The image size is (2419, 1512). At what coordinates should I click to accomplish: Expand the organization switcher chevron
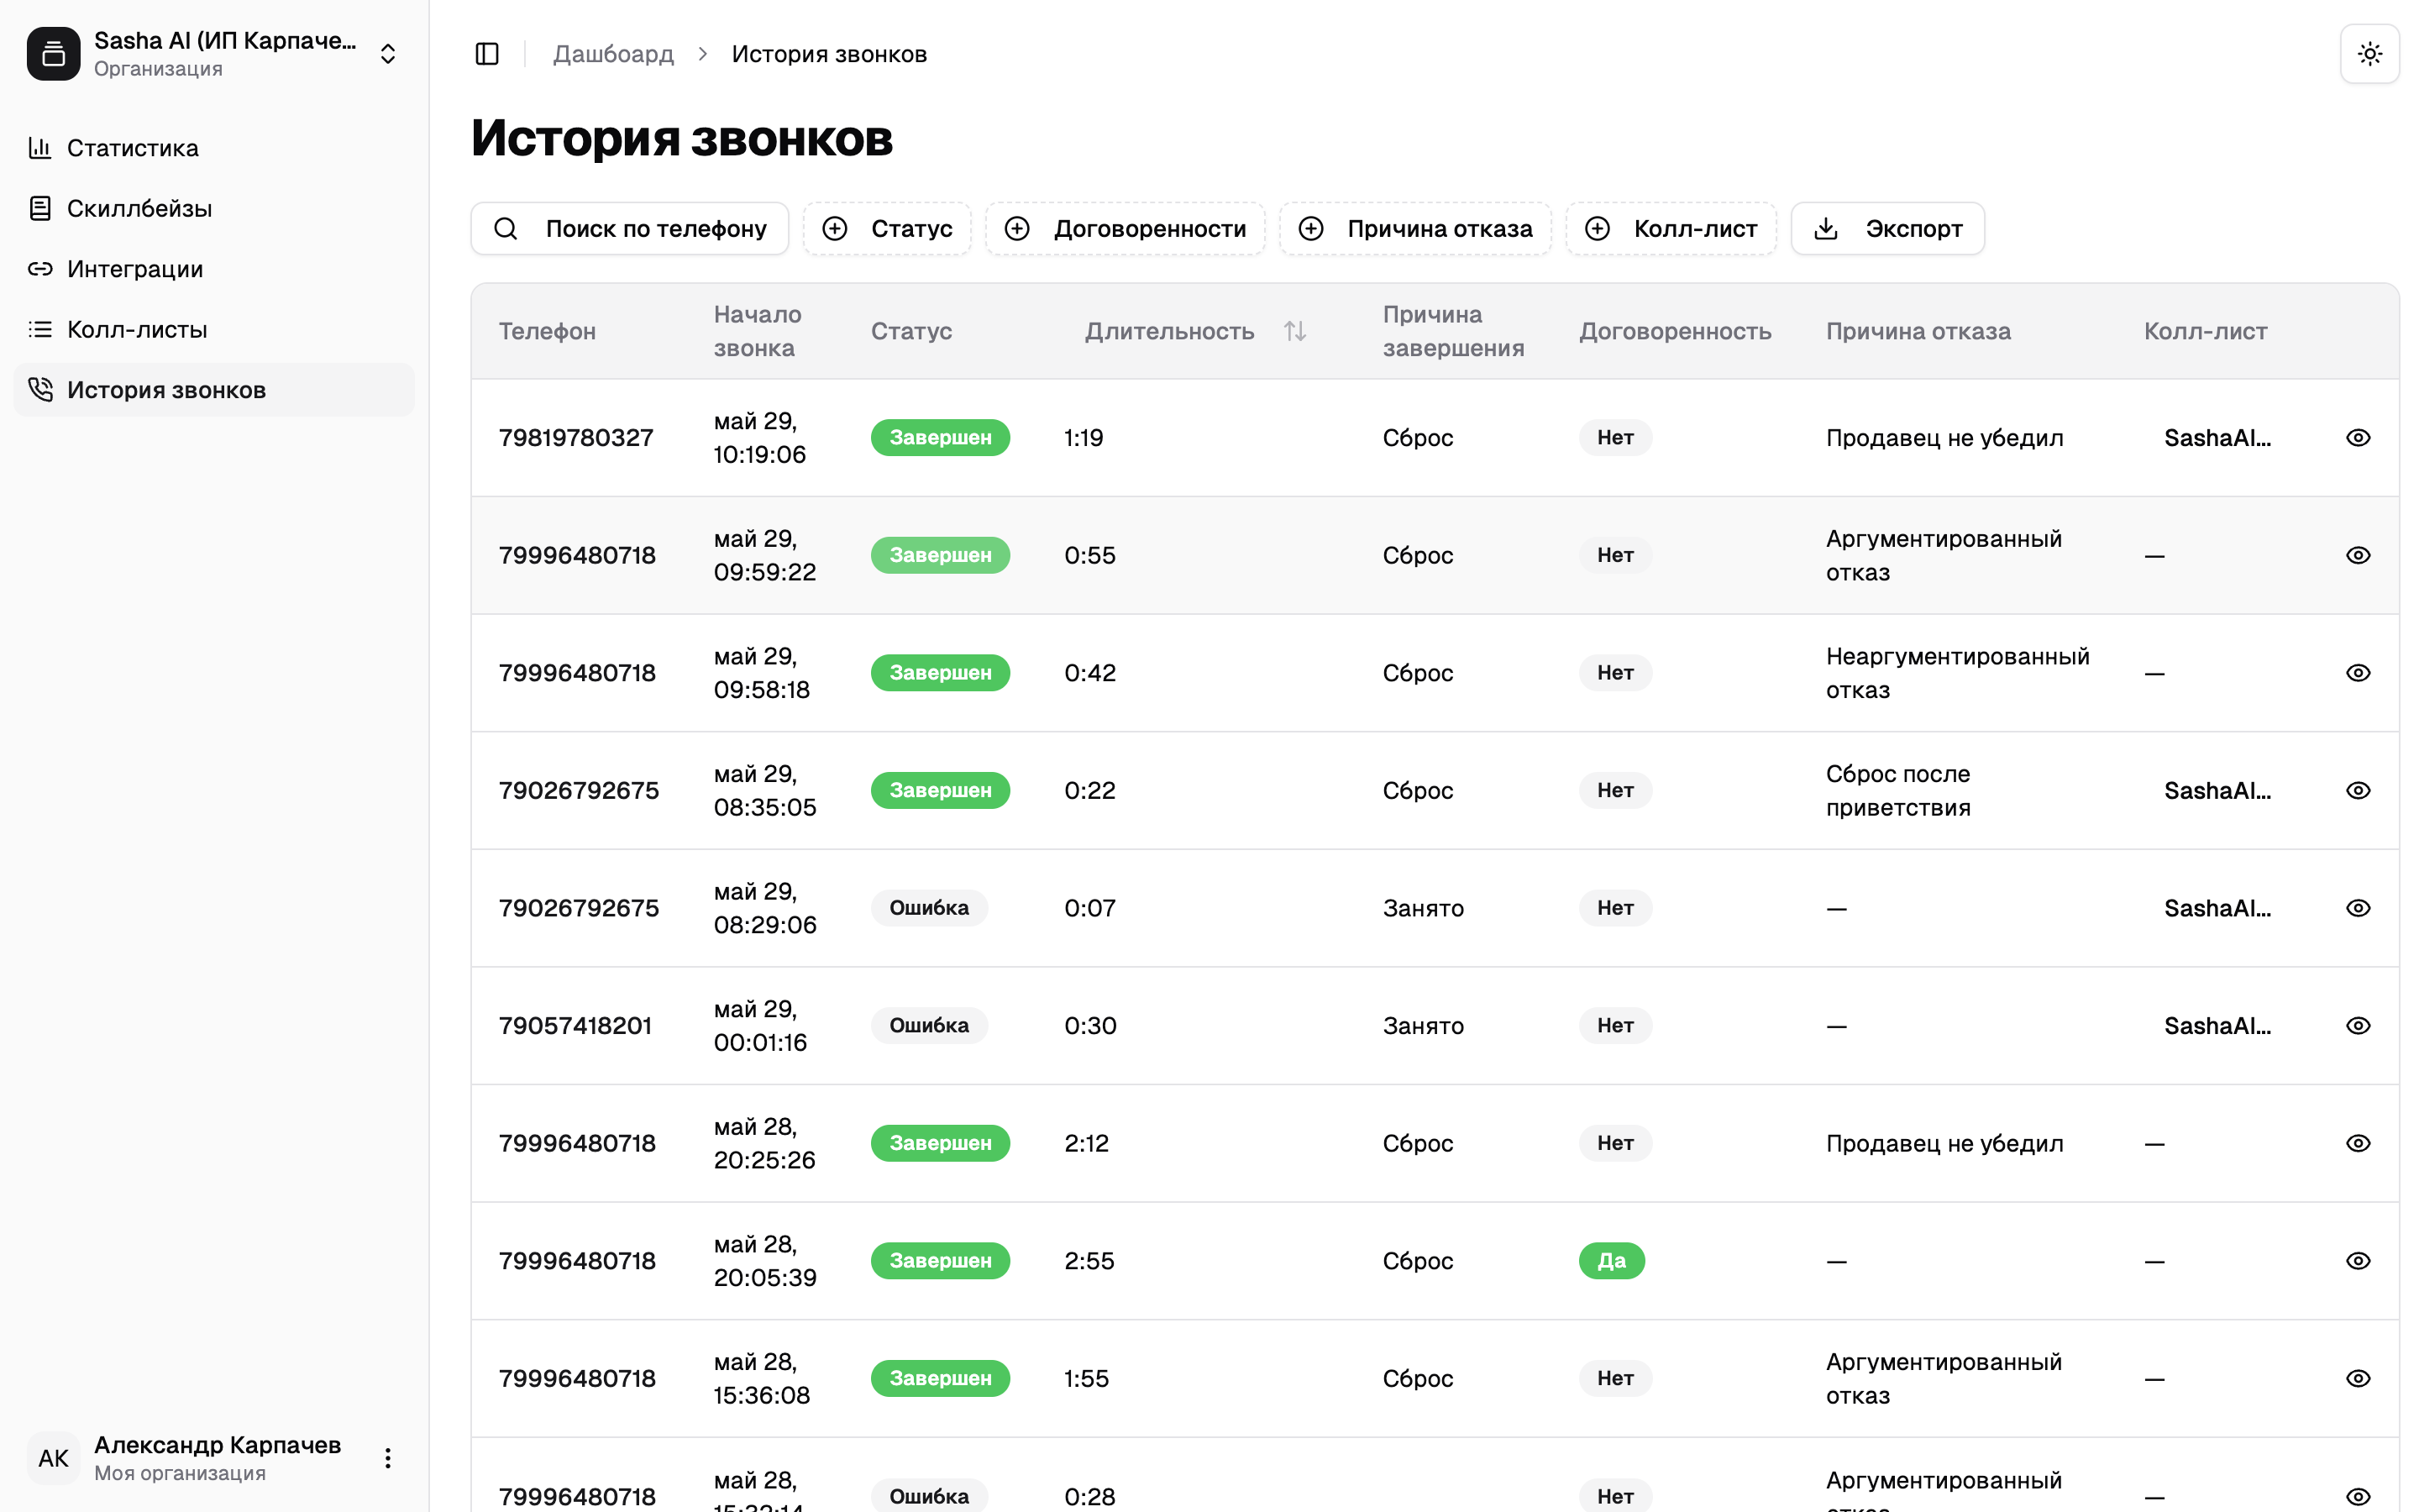pos(388,54)
